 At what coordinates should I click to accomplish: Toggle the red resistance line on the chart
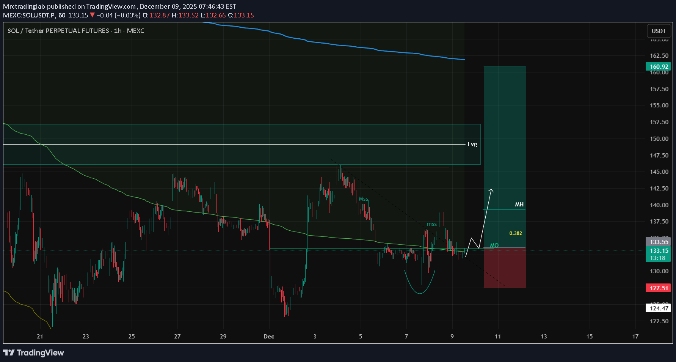227,167
